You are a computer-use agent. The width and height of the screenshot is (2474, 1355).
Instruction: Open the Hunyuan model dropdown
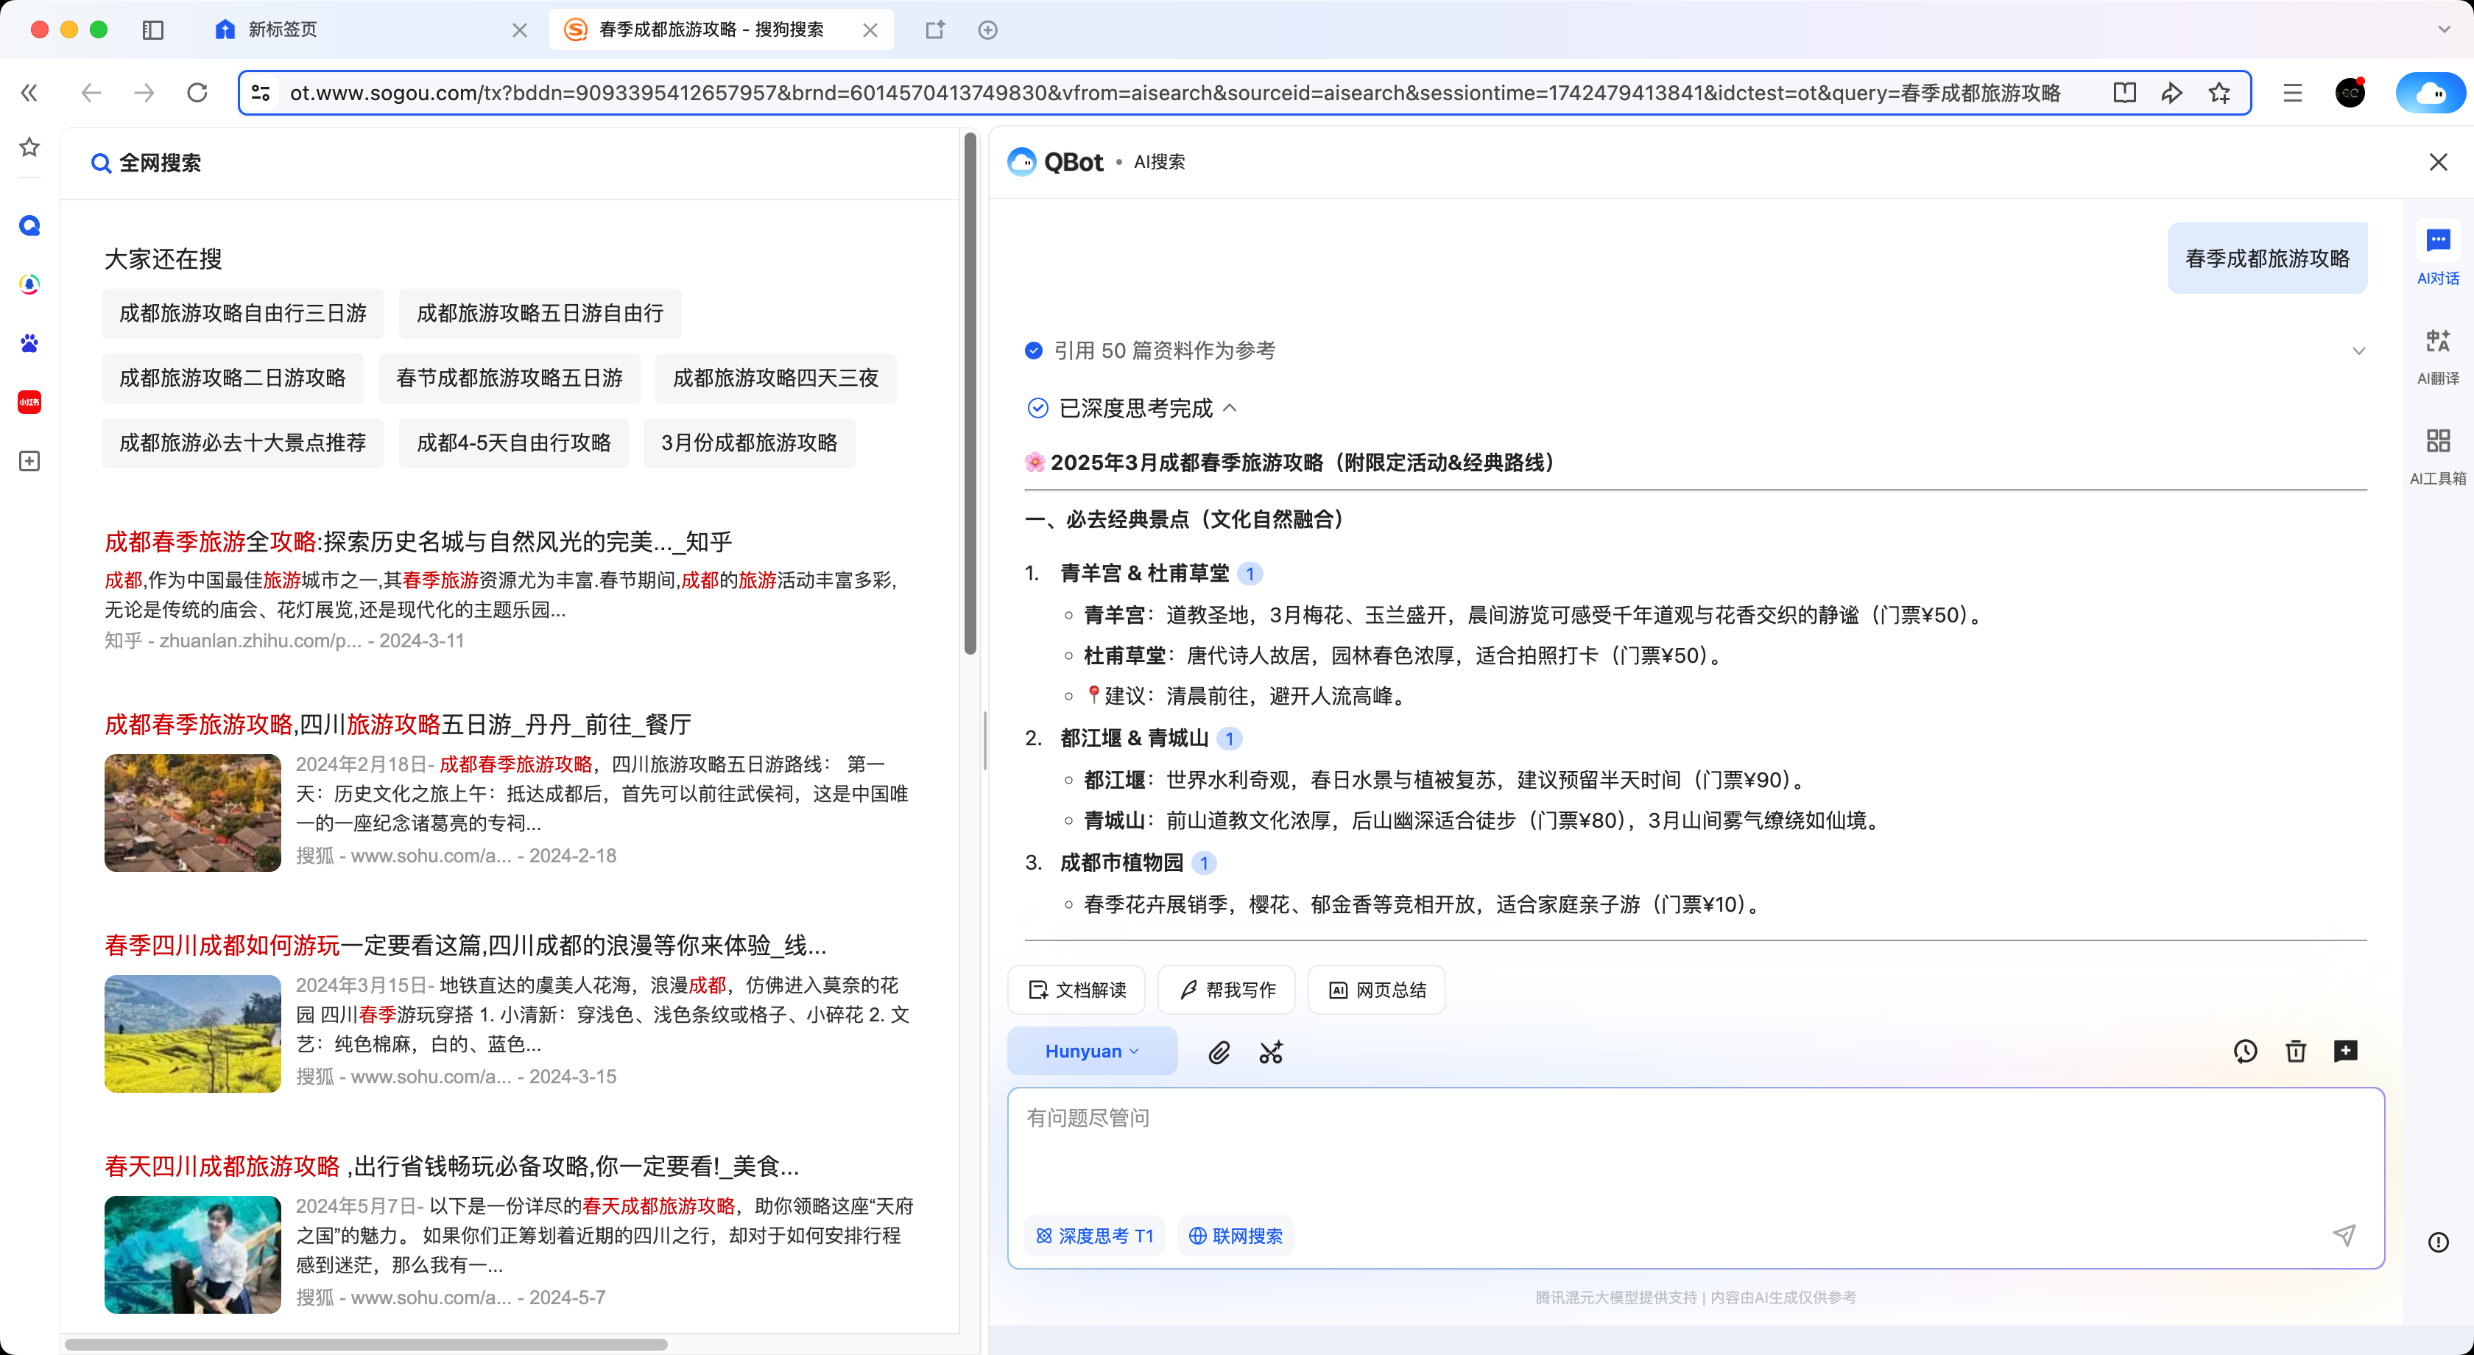point(1092,1051)
